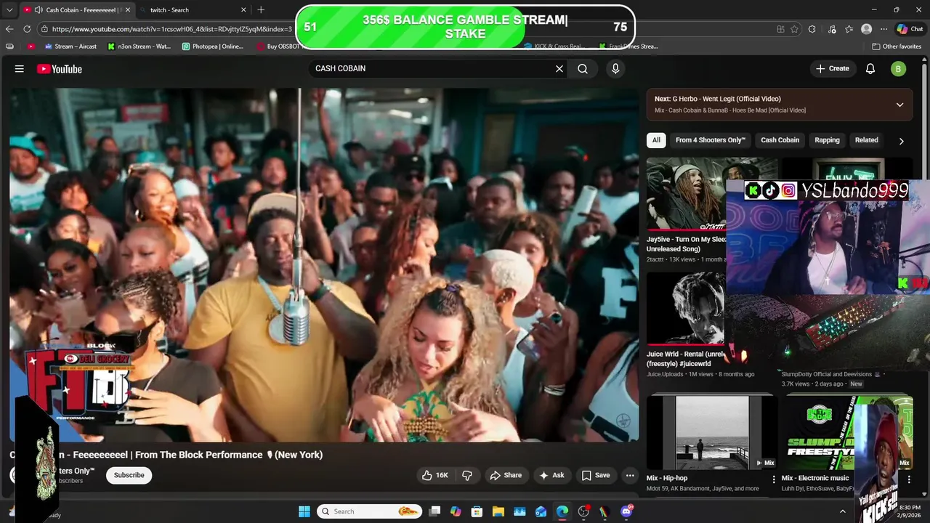
Task: Click the Create button
Action: pyautogui.click(x=832, y=68)
